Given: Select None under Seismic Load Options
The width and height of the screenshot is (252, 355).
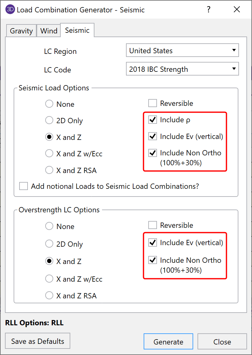Looking at the screenshot, I should click(49, 104).
